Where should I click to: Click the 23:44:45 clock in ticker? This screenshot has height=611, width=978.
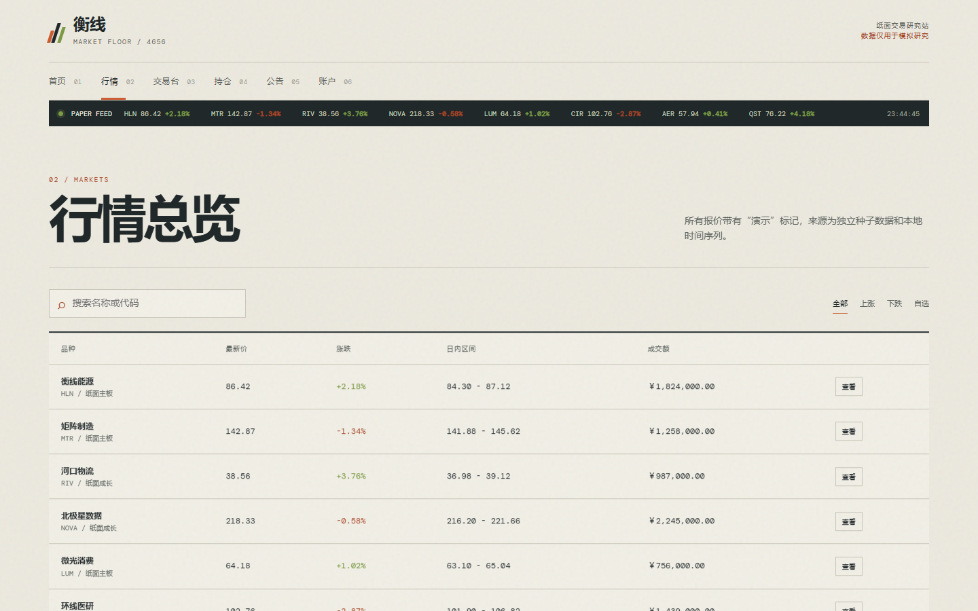903,114
